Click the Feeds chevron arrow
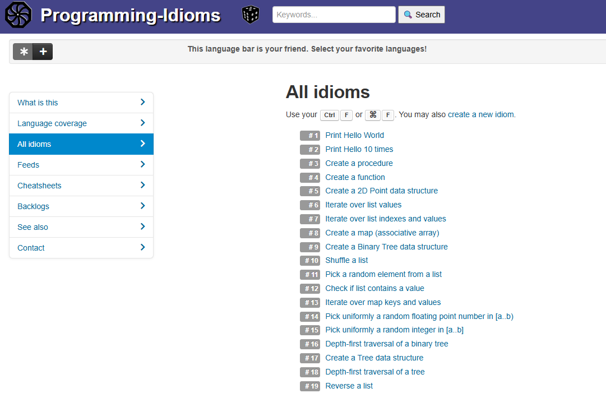The height and width of the screenshot is (393, 606). pos(142,164)
